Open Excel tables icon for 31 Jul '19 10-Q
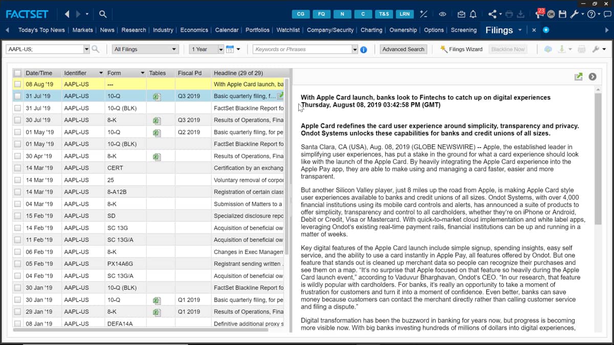This screenshot has height=345, width=614. pyautogui.click(x=157, y=97)
